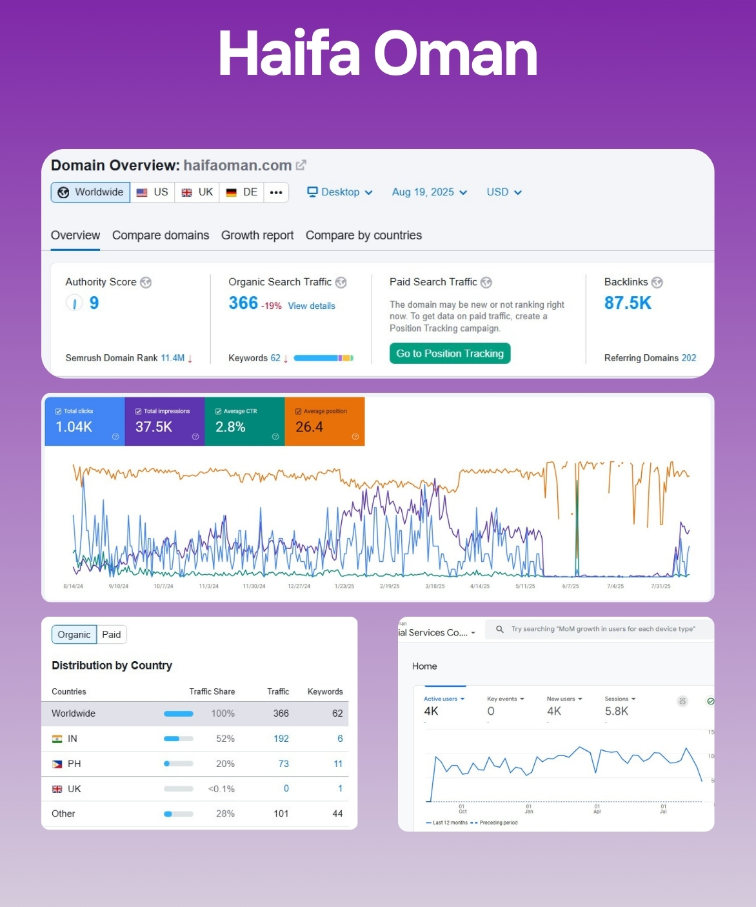Click the Authority Score info globe icon
Image resolution: width=756 pixels, height=907 pixels.
146,283
